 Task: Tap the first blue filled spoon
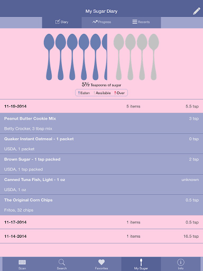(49, 57)
